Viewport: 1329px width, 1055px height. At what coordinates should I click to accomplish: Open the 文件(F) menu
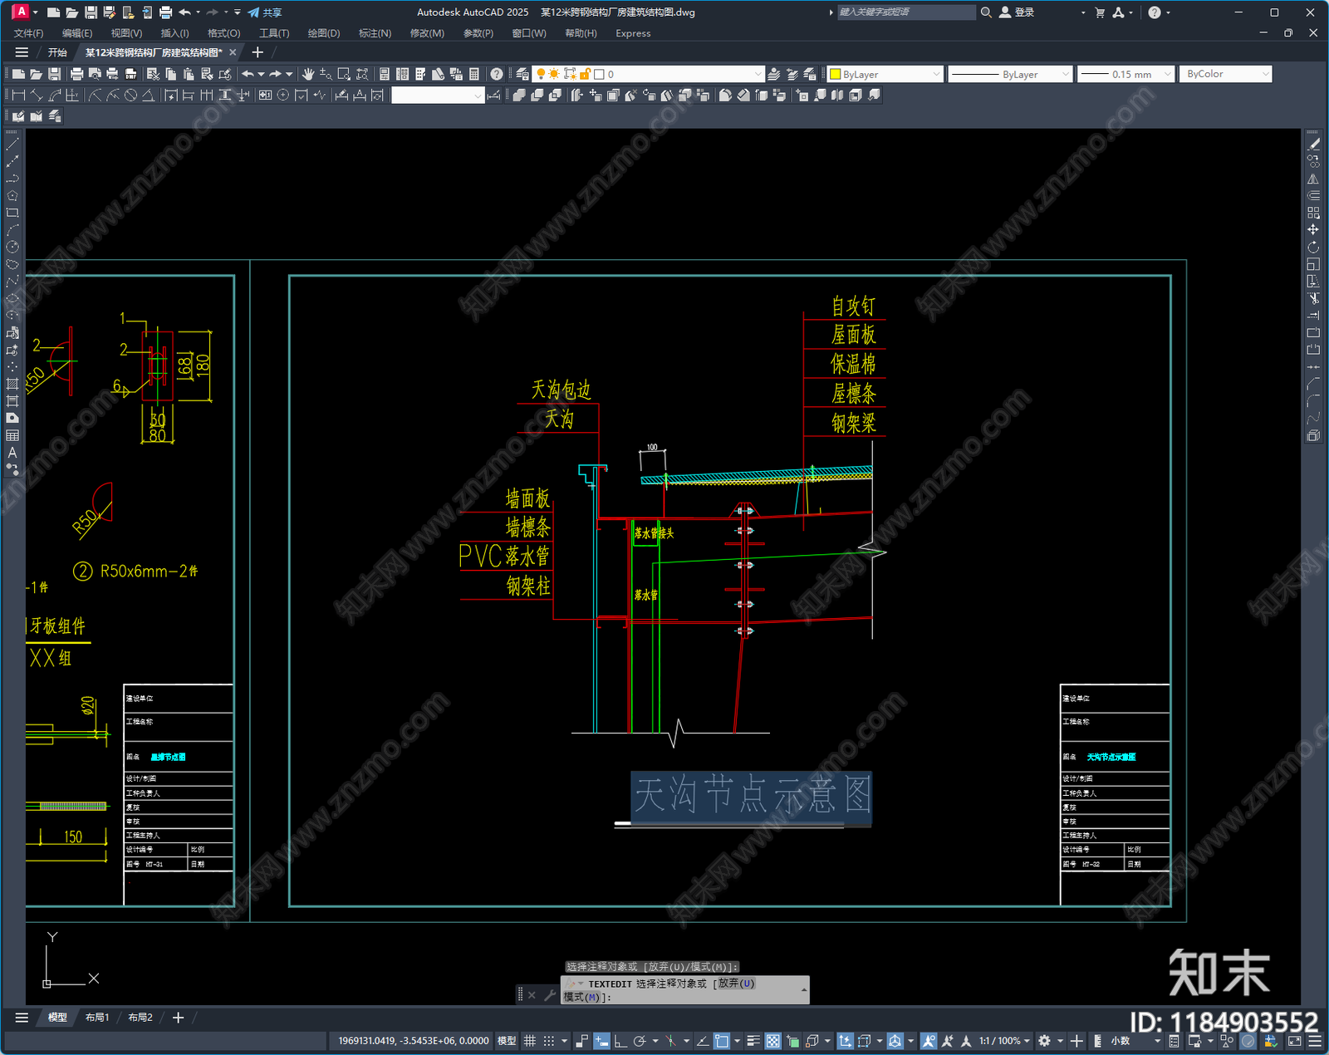point(28,33)
